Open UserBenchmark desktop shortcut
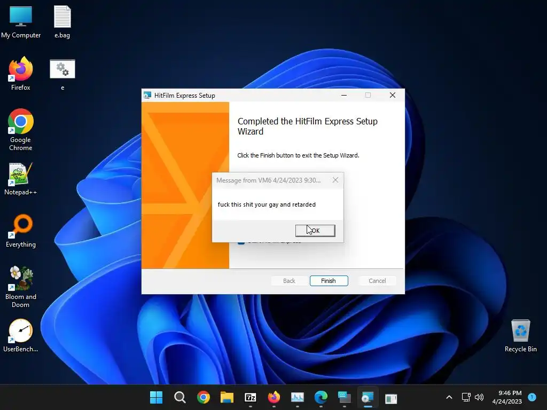Screen dimensions: 547x410 21,336
